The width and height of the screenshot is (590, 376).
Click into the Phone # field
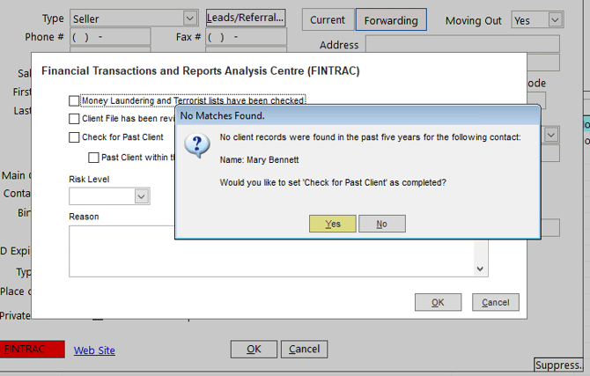(x=109, y=38)
